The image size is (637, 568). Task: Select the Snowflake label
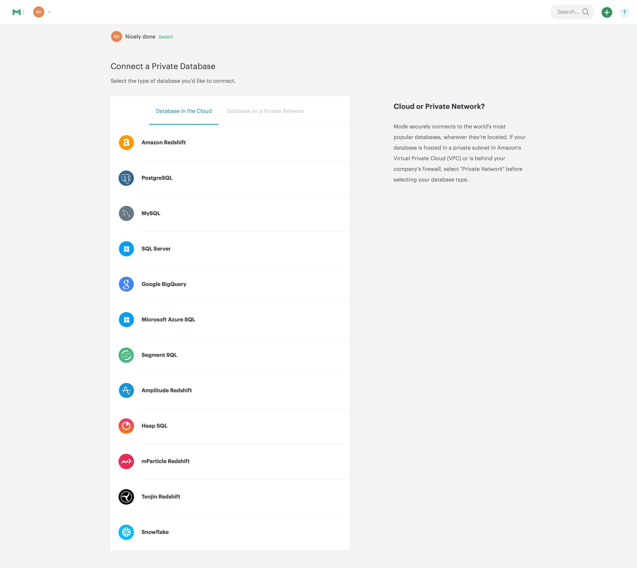[155, 532]
